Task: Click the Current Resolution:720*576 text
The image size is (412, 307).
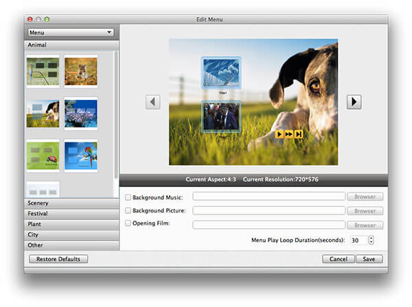Action: pos(280,180)
